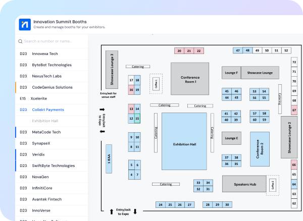The width and height of the screenshot is (303, 221).
Task: Select Innovexa Tech in the booth list
Action: [x=52, y=53]
